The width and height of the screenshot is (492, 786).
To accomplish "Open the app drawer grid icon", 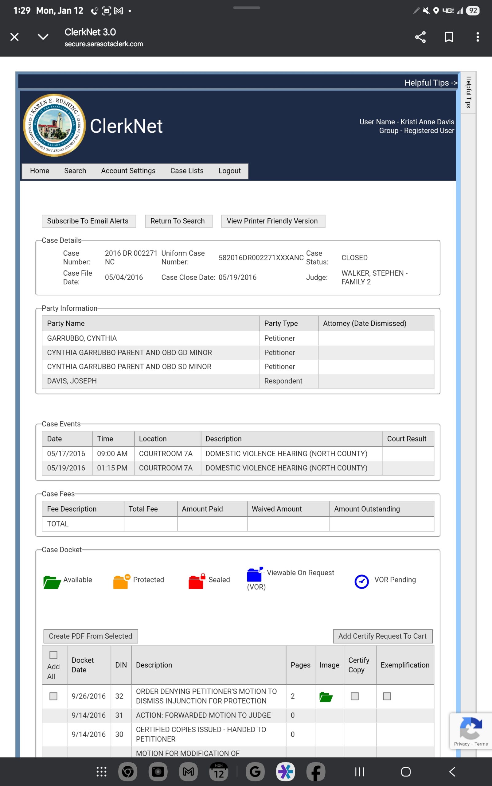I will [x=102, y=771].
